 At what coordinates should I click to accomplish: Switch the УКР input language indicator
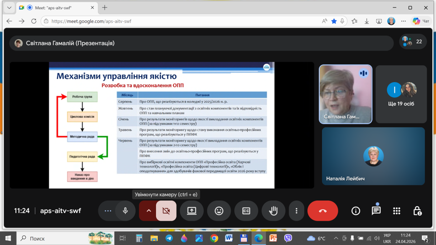tap(387, 238)
